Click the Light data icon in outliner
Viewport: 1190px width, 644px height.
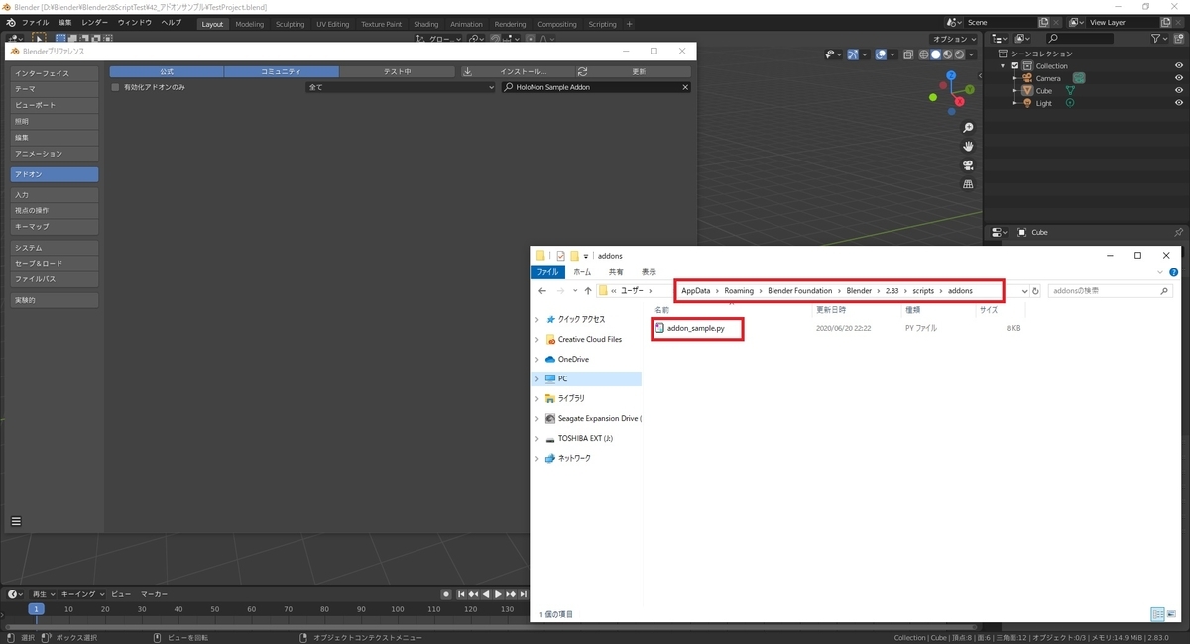(1070, 103)
